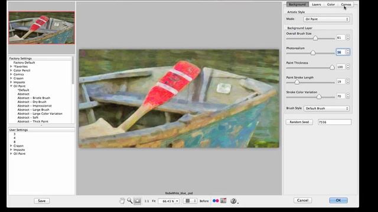Click the Paint Stroke Length slider handle
This screenshot has width=378, height=212.
(296, 82)
